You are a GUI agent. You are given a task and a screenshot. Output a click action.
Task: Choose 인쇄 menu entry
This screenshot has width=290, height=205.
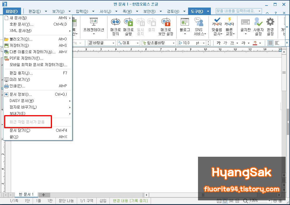coord(38,86)
